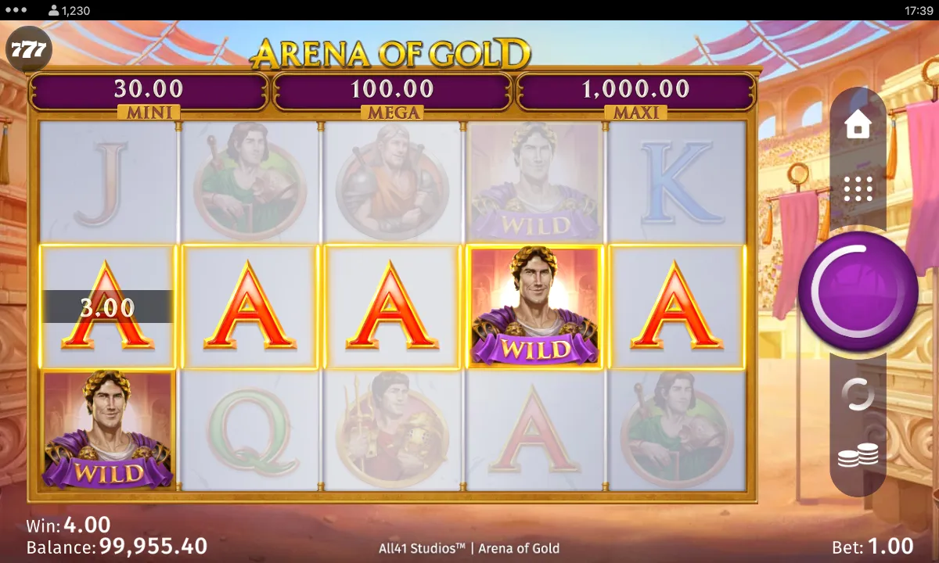Image resolution: width=939 pixels, height=563 pixels.
Task: Click the Arena of Gold title logo
Action: (390, 54)
